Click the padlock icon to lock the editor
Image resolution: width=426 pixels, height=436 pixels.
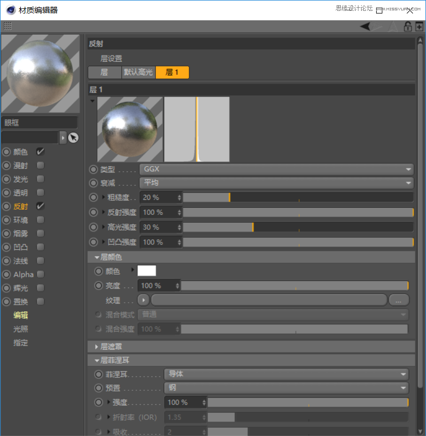[408, 26]
